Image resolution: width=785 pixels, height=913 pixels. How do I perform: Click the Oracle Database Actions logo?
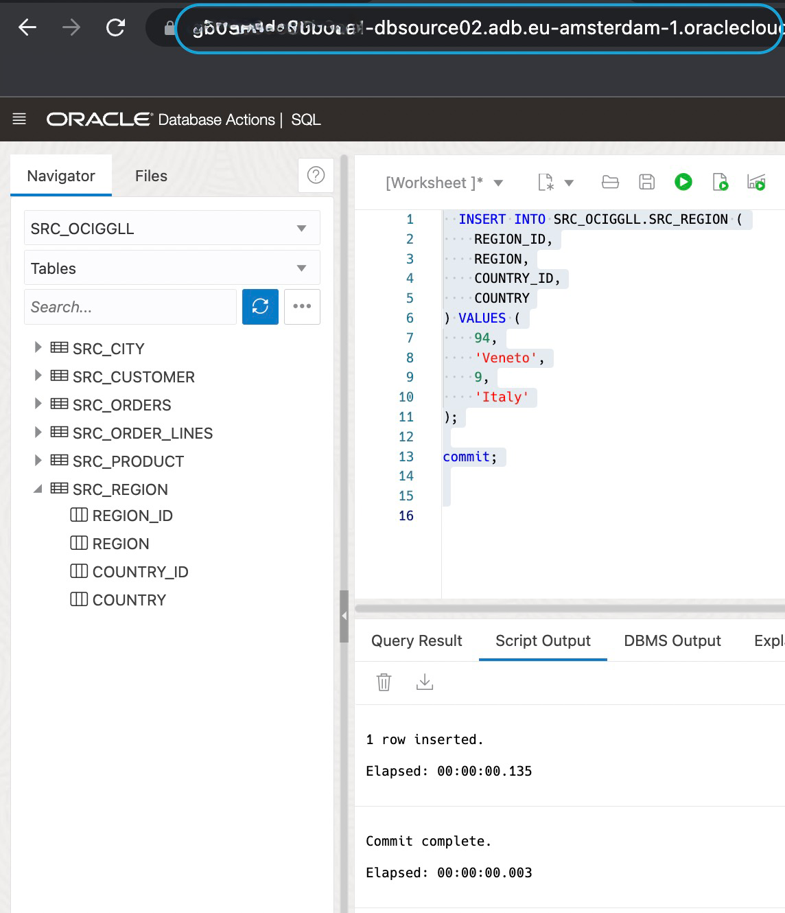(x=161, y=119)
